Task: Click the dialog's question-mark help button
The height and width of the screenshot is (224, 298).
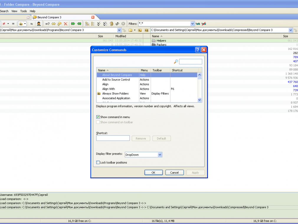Action: point(198,50)
